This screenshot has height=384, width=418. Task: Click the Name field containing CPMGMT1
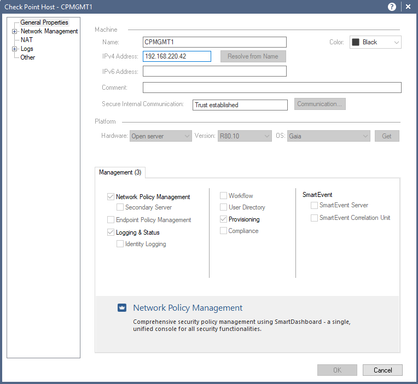(214, 42)
